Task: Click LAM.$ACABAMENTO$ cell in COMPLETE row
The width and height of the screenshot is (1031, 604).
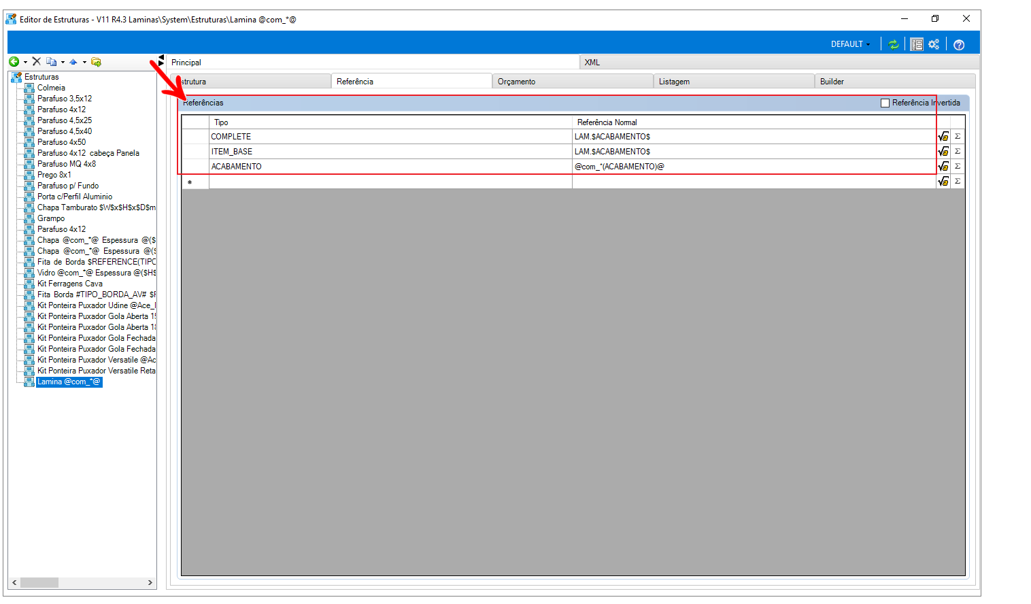Action: [754, 137]
